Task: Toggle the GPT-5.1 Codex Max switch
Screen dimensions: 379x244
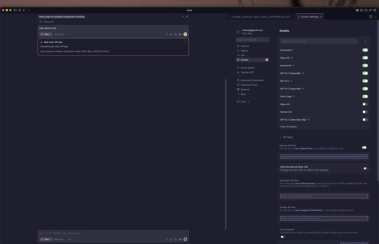Action: pyautogui.click(x=365, y=73)
